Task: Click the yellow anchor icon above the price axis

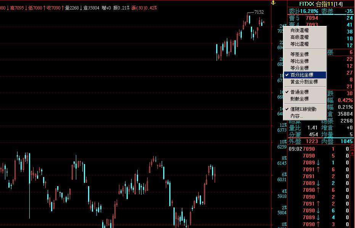Action: [273, 3]
